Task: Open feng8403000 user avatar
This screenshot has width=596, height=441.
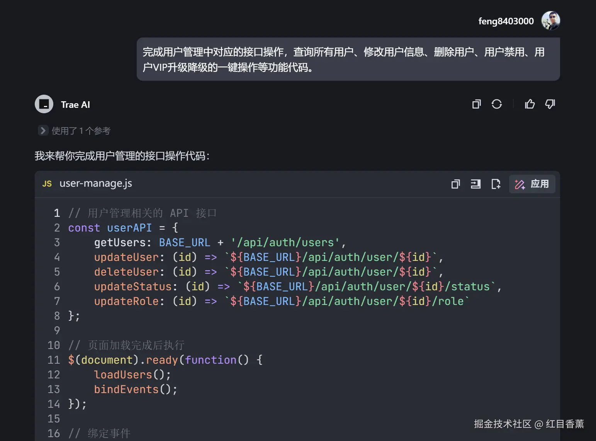Action: 551,20
